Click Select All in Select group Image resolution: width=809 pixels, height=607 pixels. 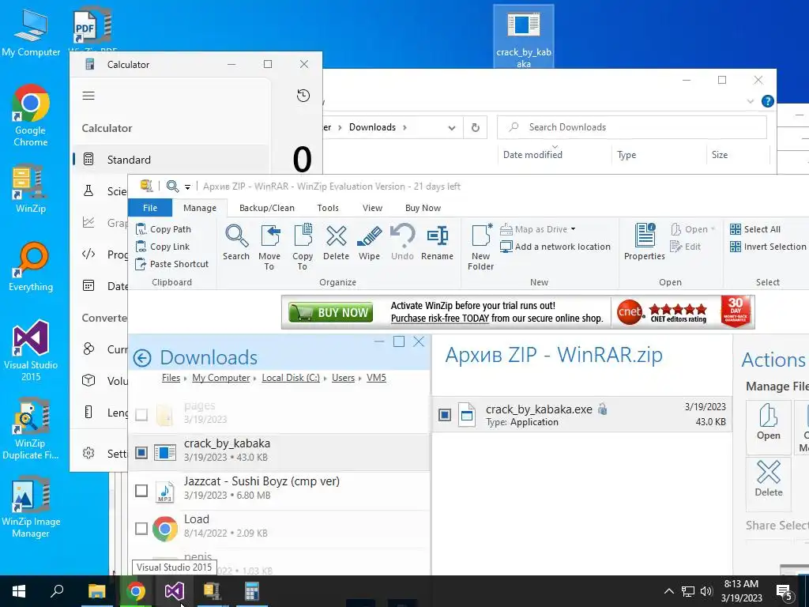click(x=755, y=229)
